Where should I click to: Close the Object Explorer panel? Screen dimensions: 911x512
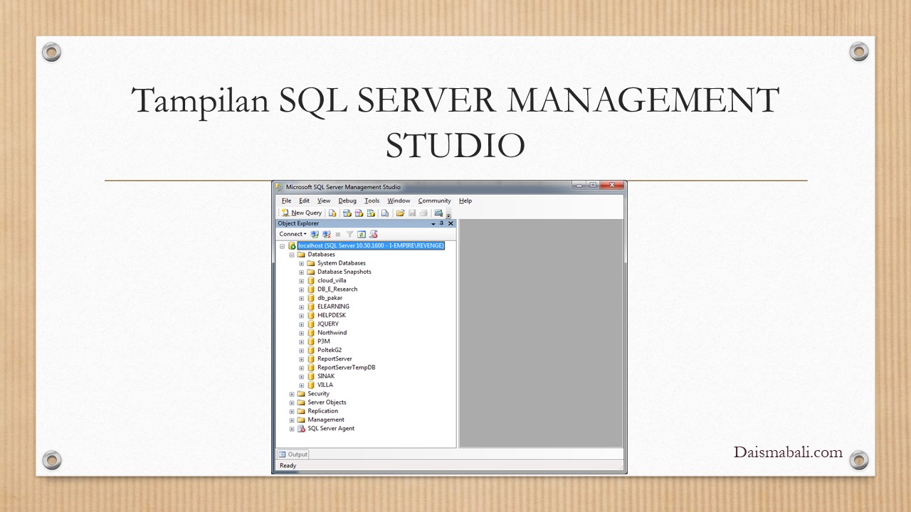click(451, 223)
